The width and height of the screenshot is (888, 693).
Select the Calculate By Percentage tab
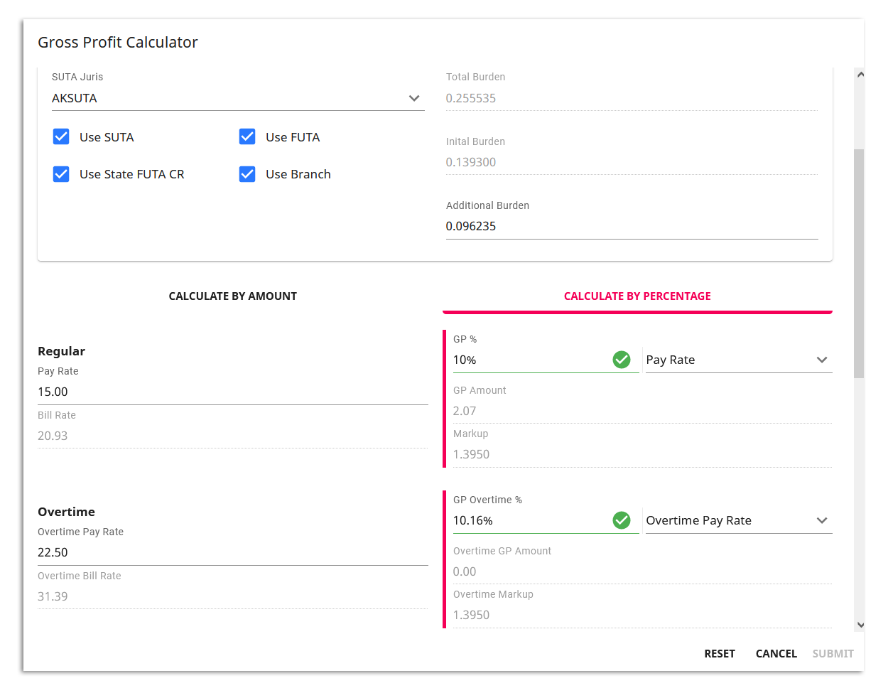pyautogui.click(x=637, y=296)
